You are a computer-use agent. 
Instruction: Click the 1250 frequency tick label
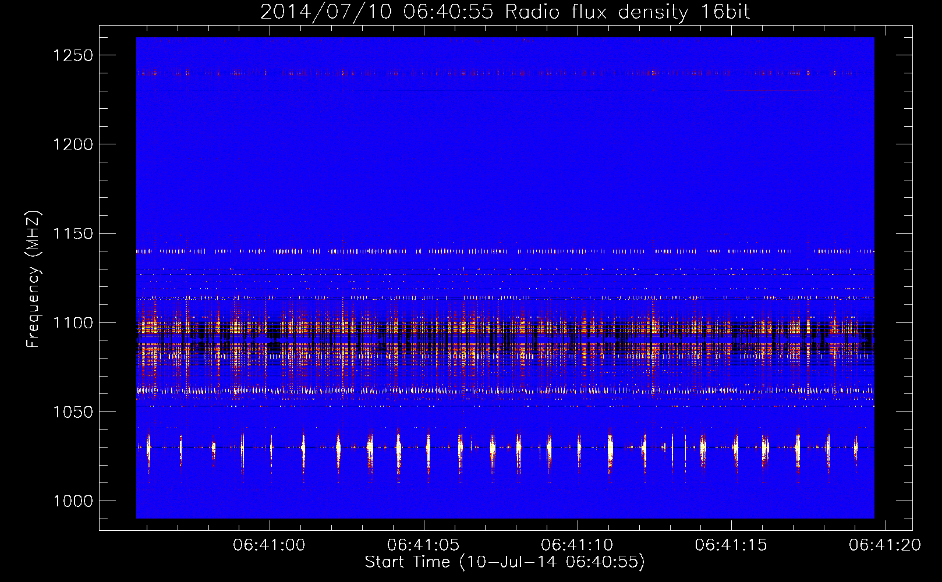(73, 55)
